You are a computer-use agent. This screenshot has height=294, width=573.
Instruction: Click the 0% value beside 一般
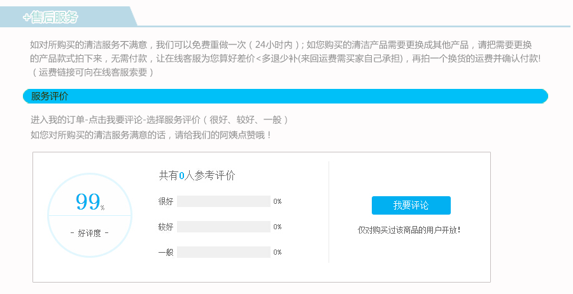278,252
